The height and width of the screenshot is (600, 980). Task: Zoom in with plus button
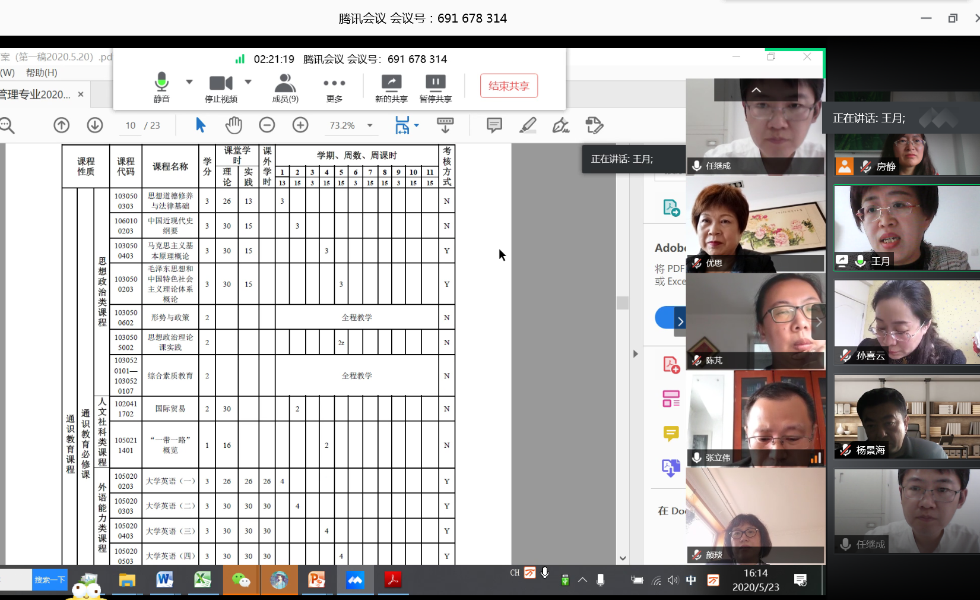coord(300,125)
